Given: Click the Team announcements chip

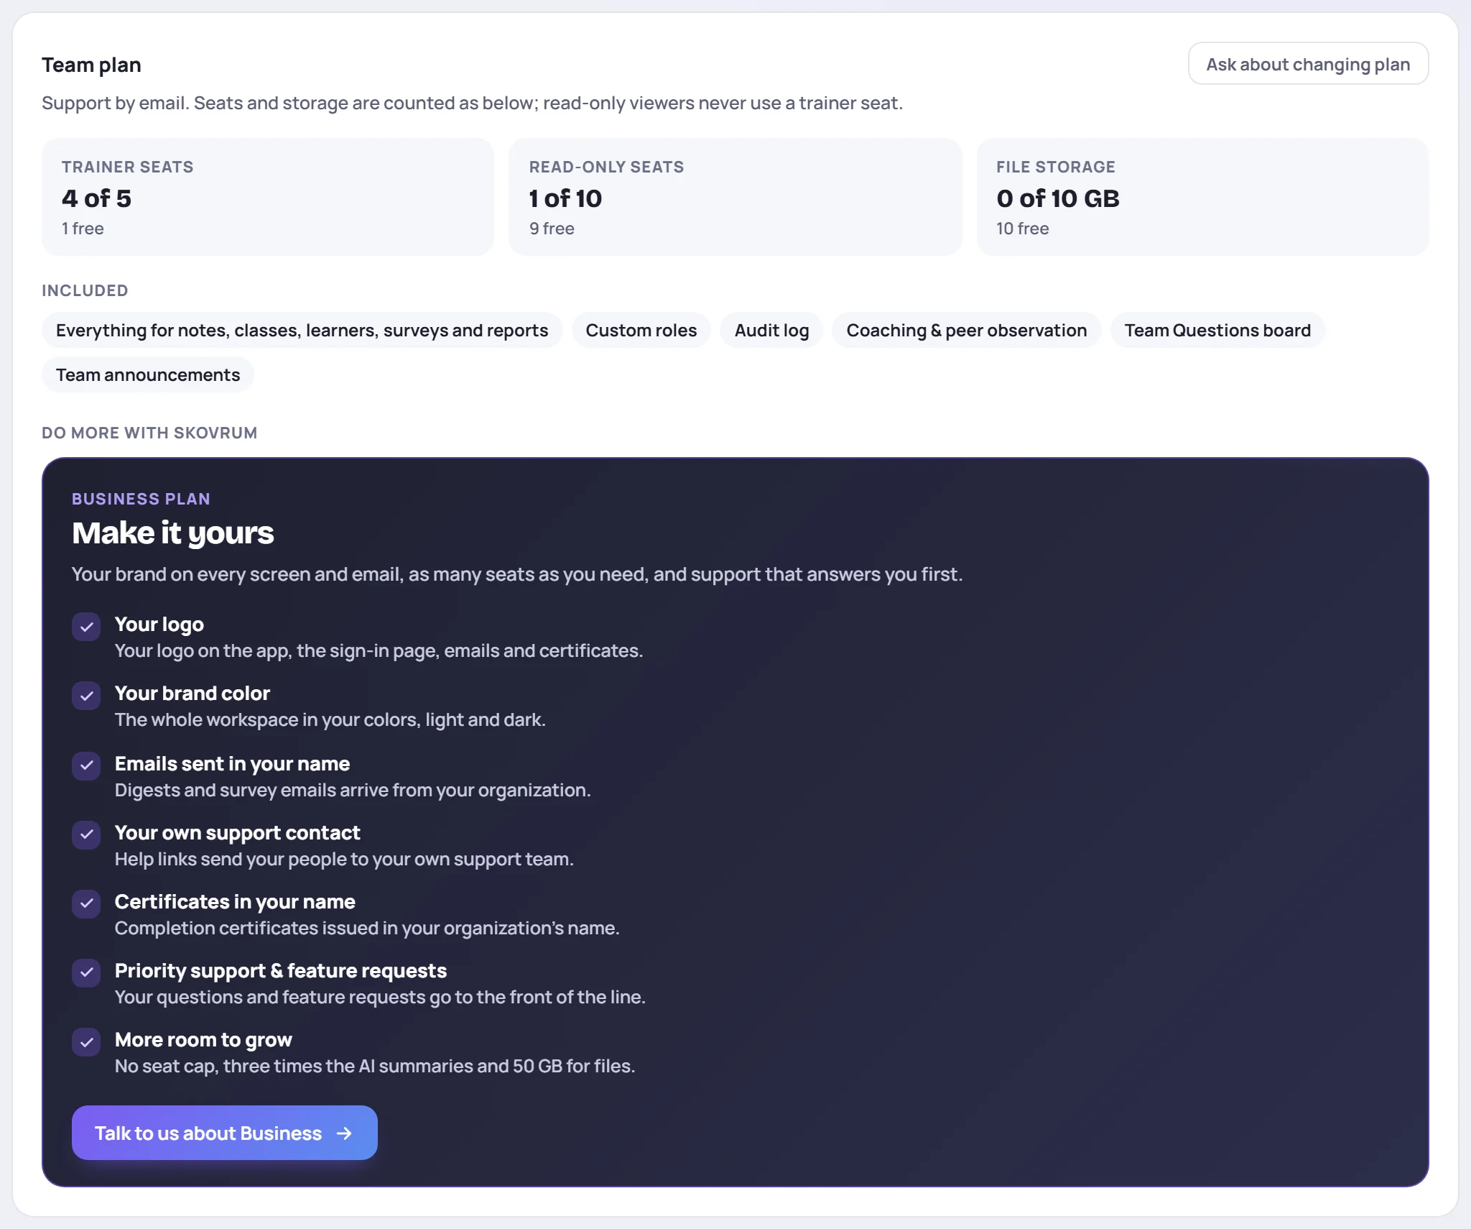Looking at the screenshot, I should tap(148, 375).
